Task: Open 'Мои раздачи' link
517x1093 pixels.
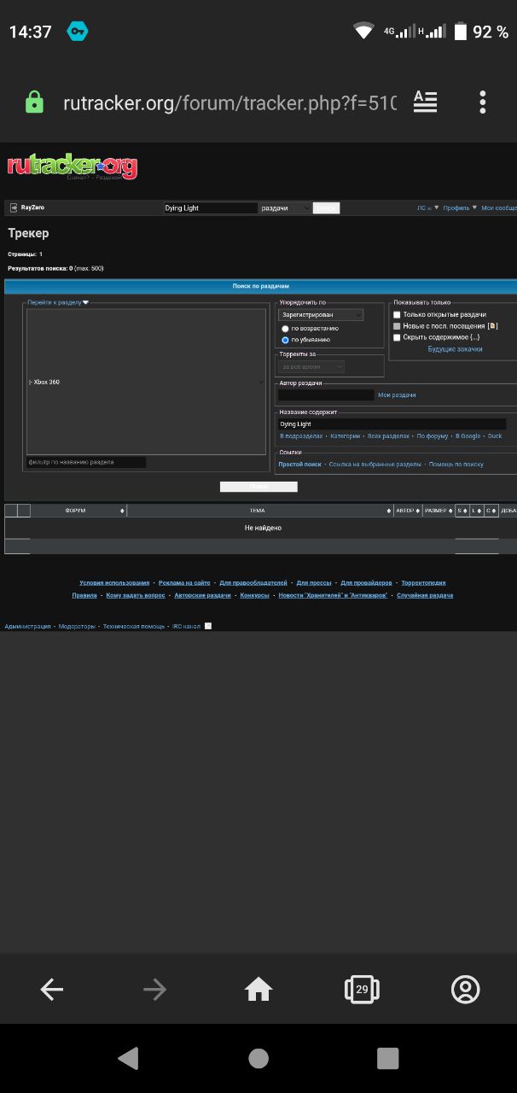Action: 397,395
